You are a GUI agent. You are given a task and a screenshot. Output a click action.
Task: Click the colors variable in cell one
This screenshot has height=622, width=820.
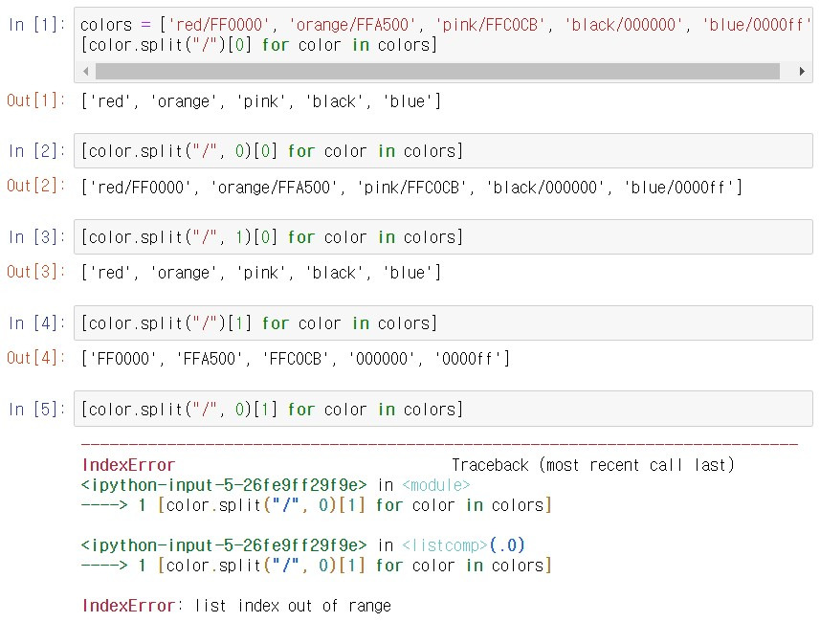point(105,20)
